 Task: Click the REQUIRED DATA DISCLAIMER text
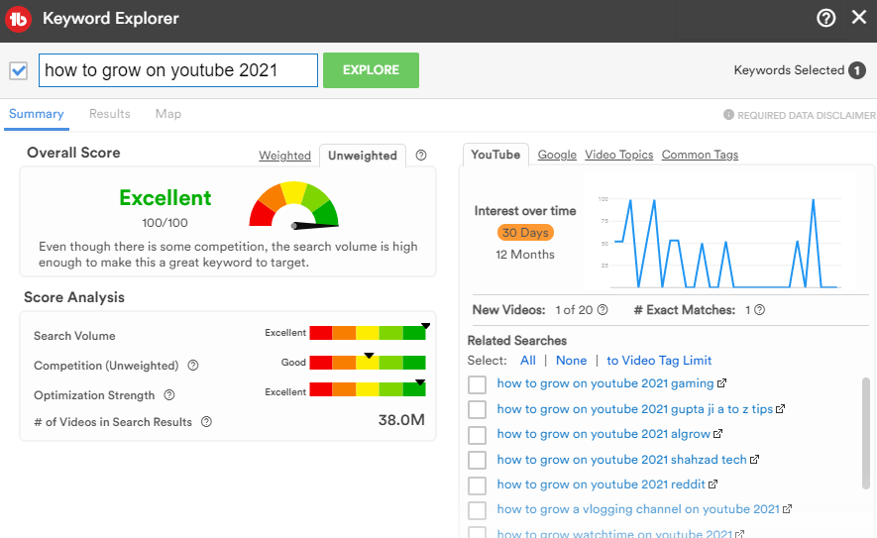806,115
